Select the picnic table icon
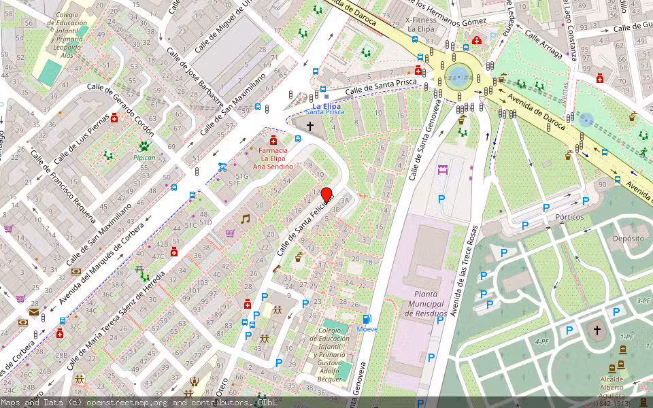Viewport: 653px width, 408px height. [x=139, y=269]
